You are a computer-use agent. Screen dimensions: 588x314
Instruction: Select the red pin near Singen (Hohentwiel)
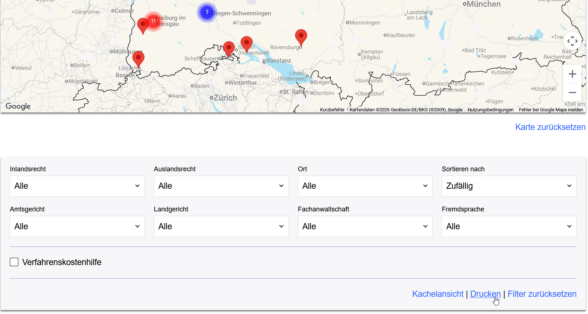coord(246,44)
